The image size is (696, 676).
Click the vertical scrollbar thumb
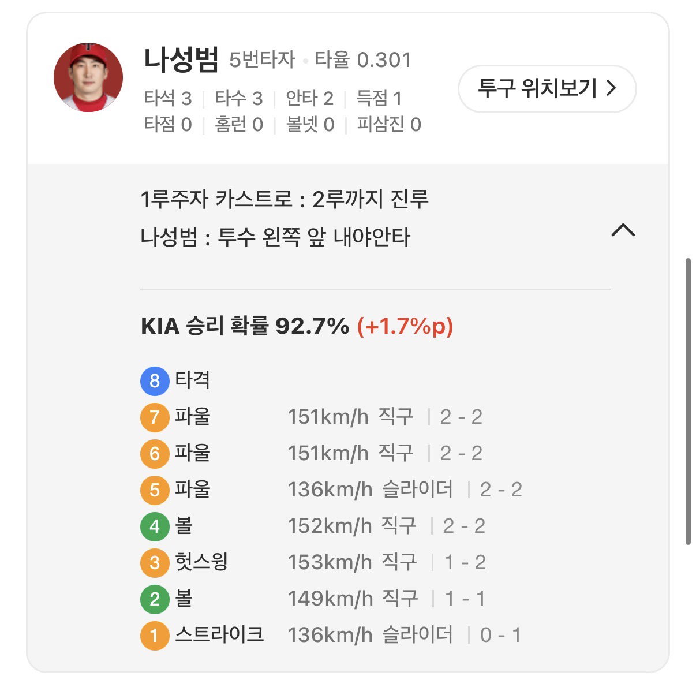click(x=687, y=402)
